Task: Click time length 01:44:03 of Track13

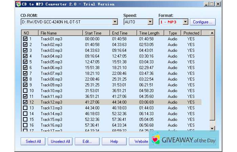Action: pyautogui.click(x=146, y=108)
